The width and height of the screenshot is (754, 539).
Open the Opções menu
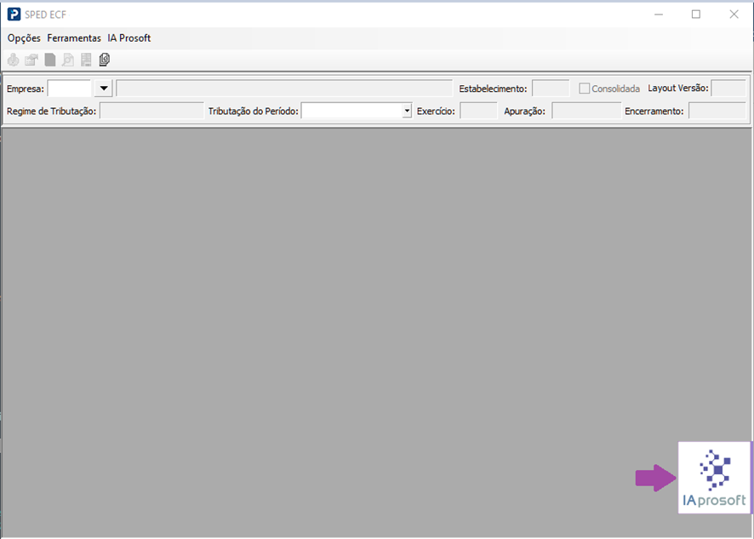(24, 38)
